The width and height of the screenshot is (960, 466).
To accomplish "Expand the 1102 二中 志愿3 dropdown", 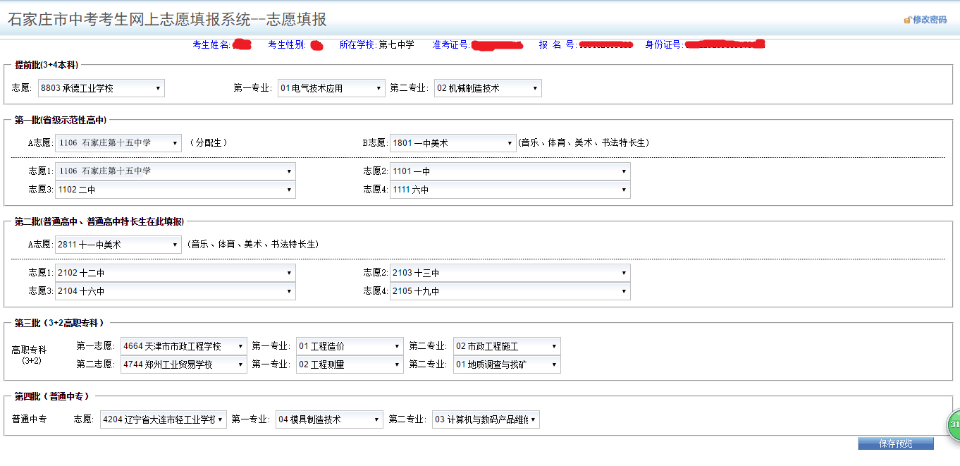I will coord(175,190).
